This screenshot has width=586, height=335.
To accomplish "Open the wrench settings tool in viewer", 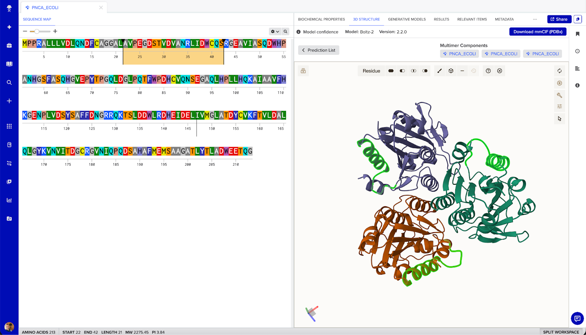I will point(559,95).
